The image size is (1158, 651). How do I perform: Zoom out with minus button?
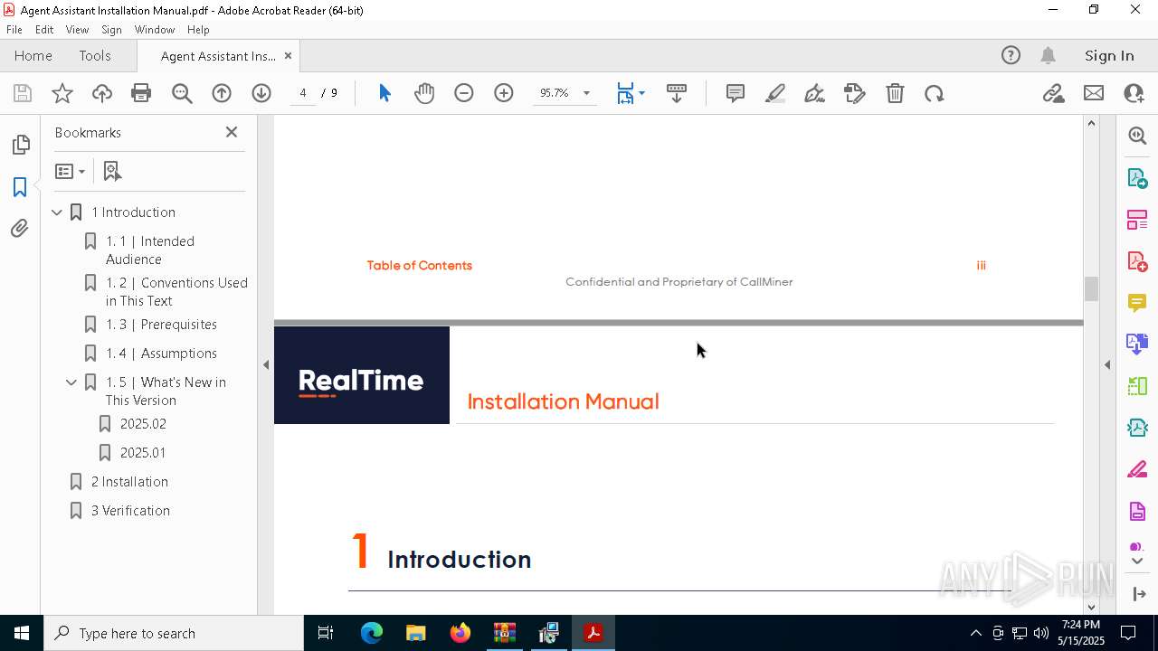(464, 93)
